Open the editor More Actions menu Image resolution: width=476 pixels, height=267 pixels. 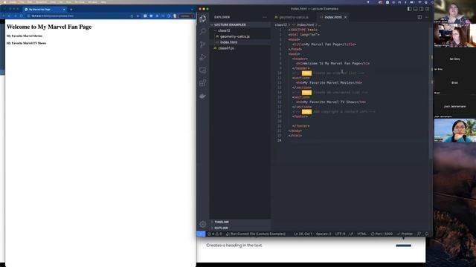pos(426,17)
